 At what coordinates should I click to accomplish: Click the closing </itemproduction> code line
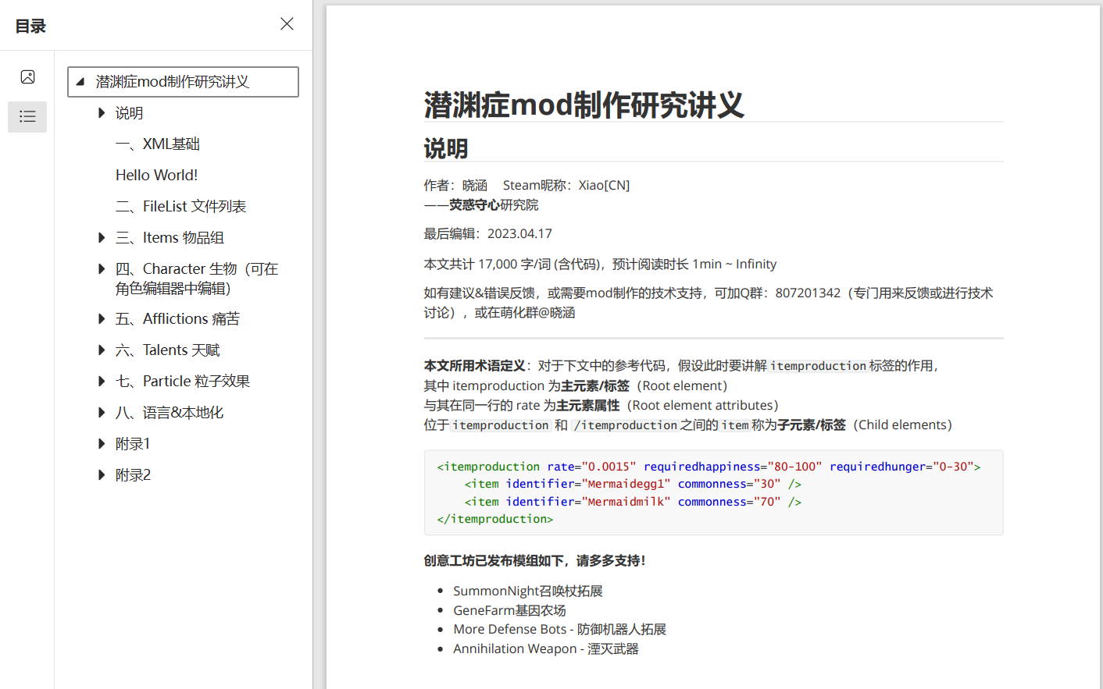[x=495, y=519]
